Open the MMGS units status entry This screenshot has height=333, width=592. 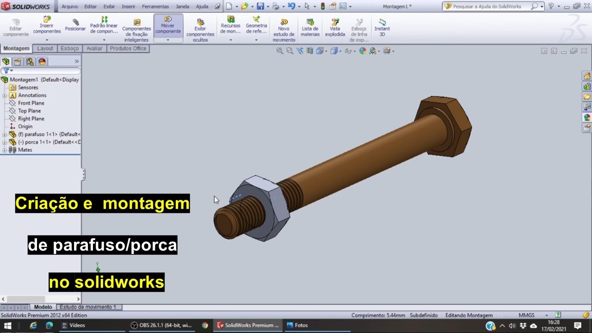click(526, 315)
